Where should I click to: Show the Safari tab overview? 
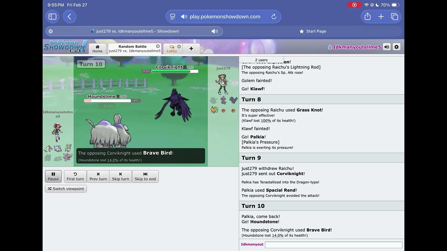coord(395,16)
